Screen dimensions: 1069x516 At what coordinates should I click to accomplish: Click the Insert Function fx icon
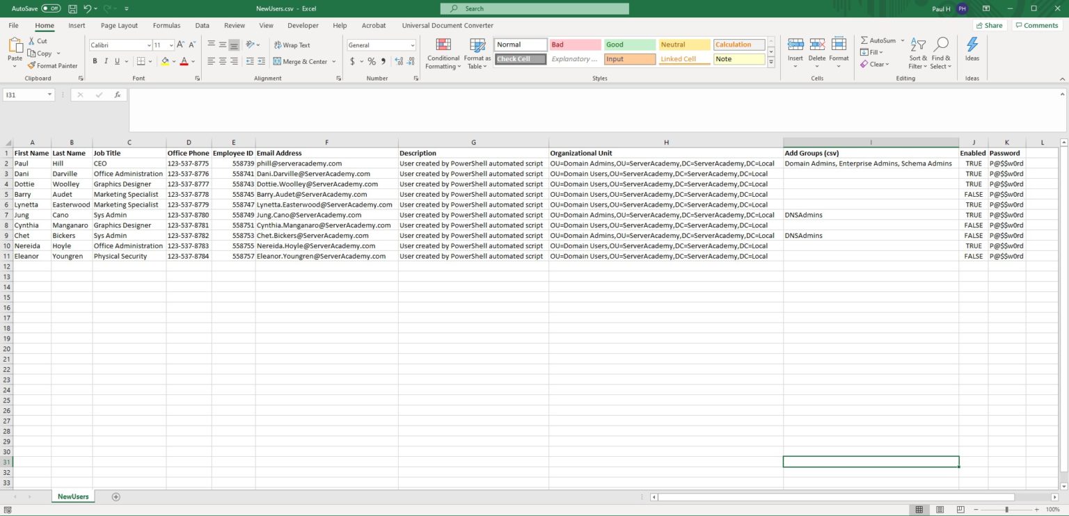point(118,95)
